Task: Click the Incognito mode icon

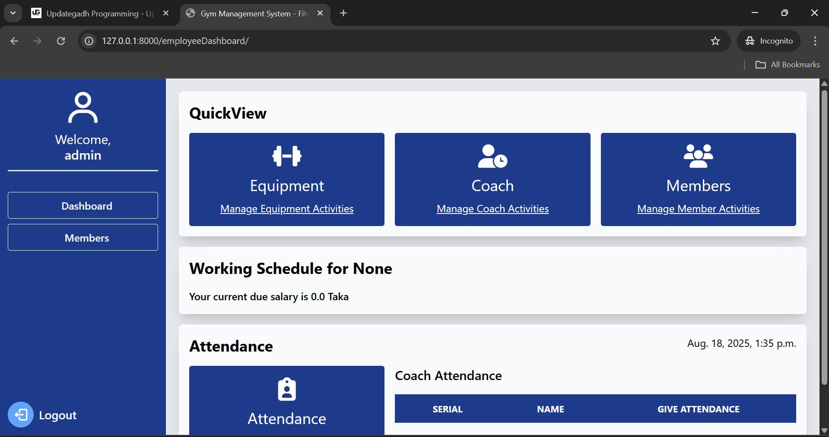Action: (750, 41)
